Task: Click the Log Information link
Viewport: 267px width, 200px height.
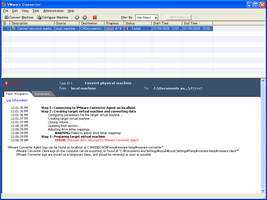Action: coord(17,100)
